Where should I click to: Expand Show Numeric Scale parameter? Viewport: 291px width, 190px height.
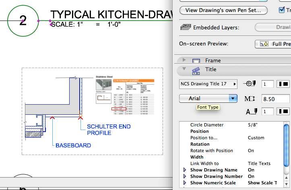pos(185,183)
